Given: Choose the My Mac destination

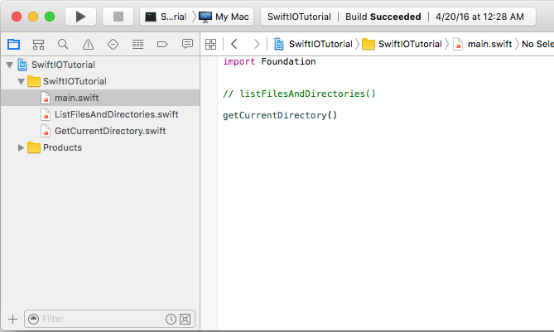Looking at the screenshot, I should tap(224, 17).
